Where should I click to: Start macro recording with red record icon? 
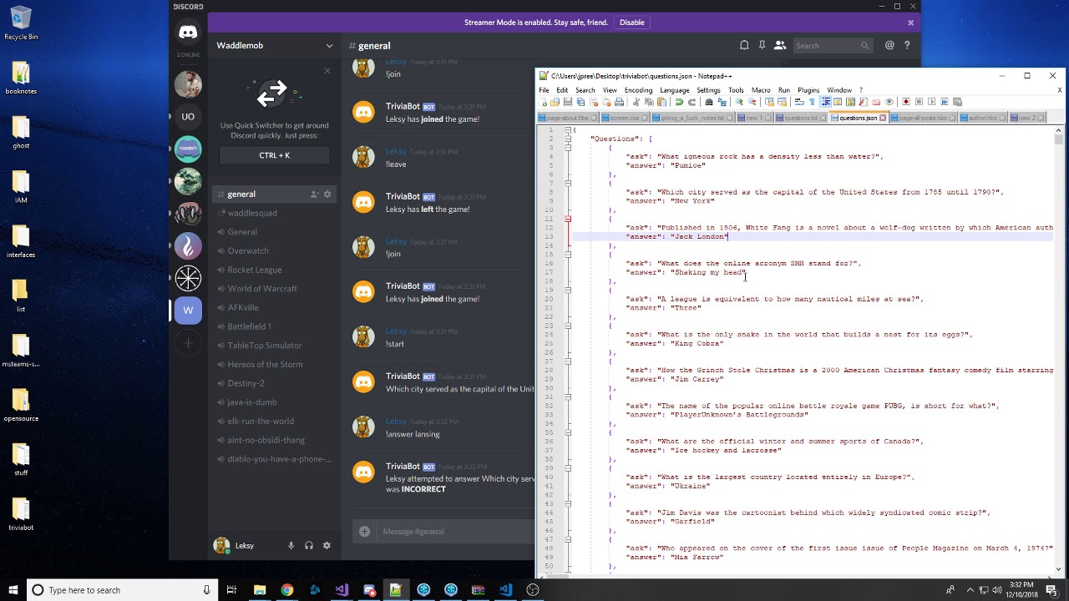[905, 102]
